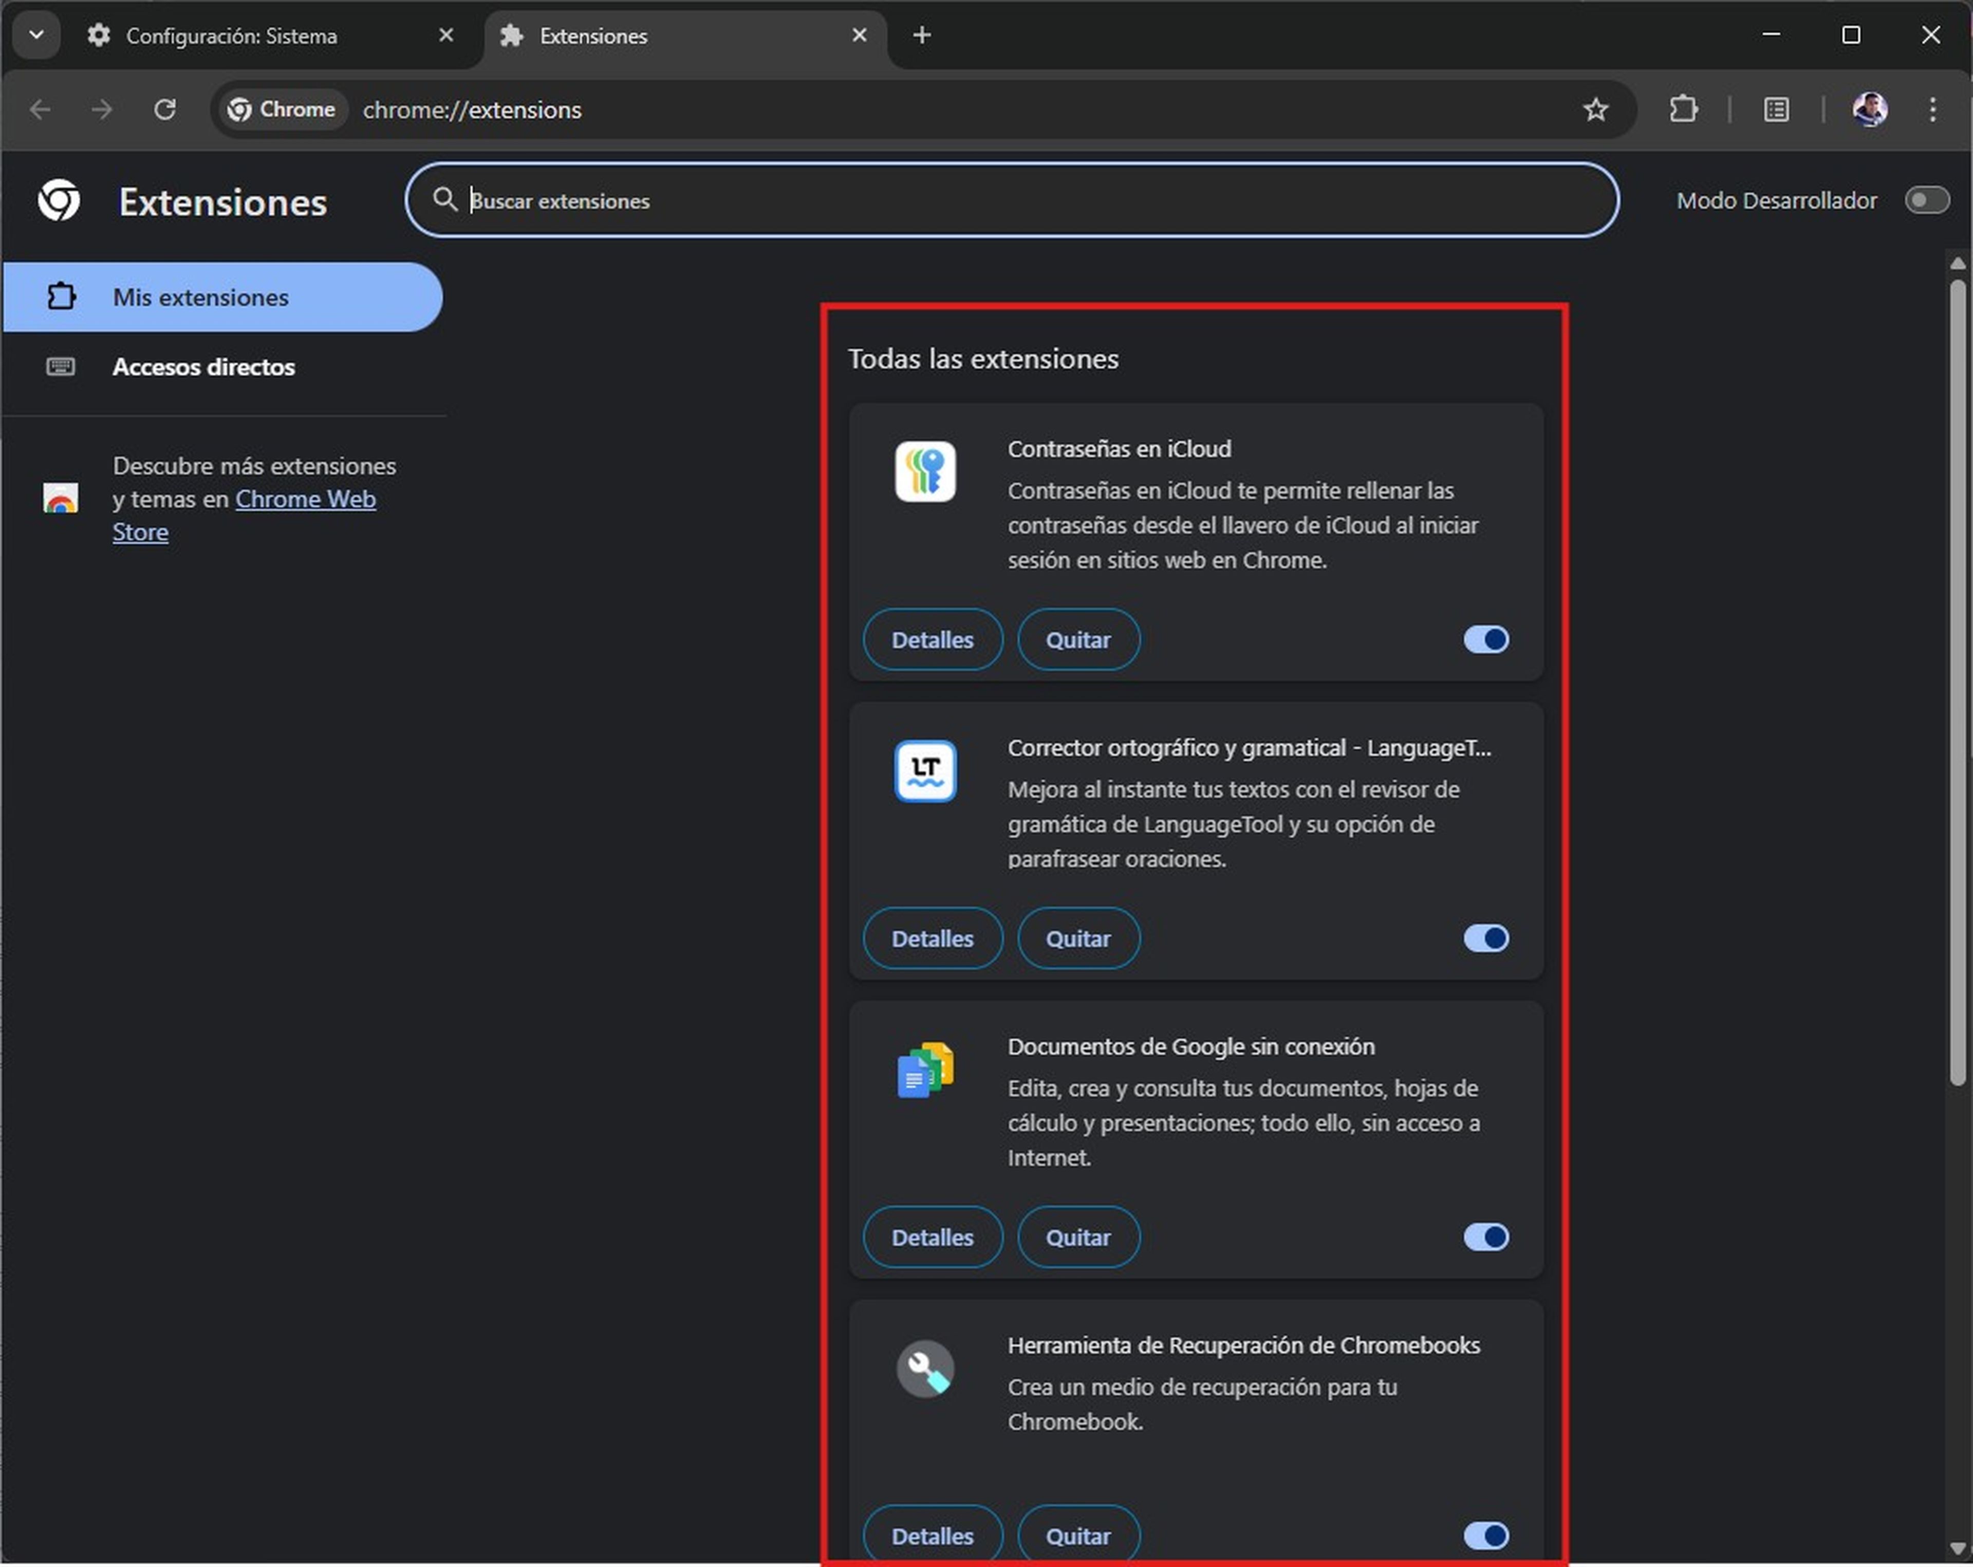Click the search magnifier icon
Viewport: 1973px width, 1567px height.
pyautogui.click(x=445, y=199)
